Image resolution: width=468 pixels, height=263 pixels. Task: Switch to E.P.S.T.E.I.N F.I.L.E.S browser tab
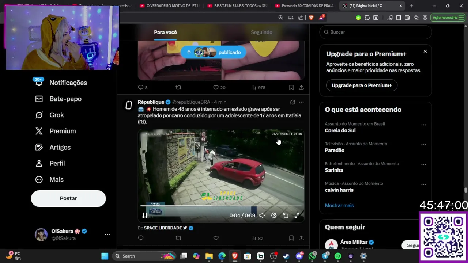tap(237, 6)
